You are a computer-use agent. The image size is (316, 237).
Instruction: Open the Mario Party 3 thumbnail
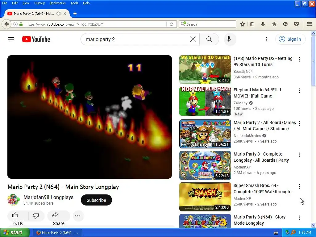pos(205,221)
